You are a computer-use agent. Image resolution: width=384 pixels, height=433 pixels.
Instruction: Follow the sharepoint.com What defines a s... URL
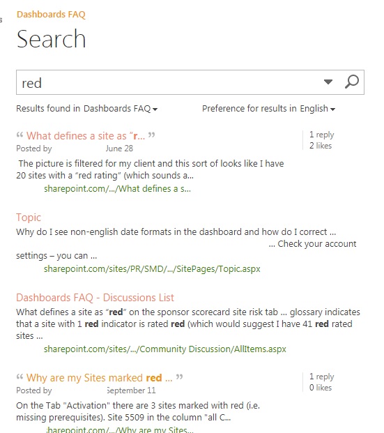pyautogui.click(x=117, y=189)
